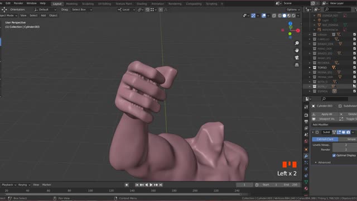Open the Tool properties tab icon
The image size is (357, 201).
(306, 107)
